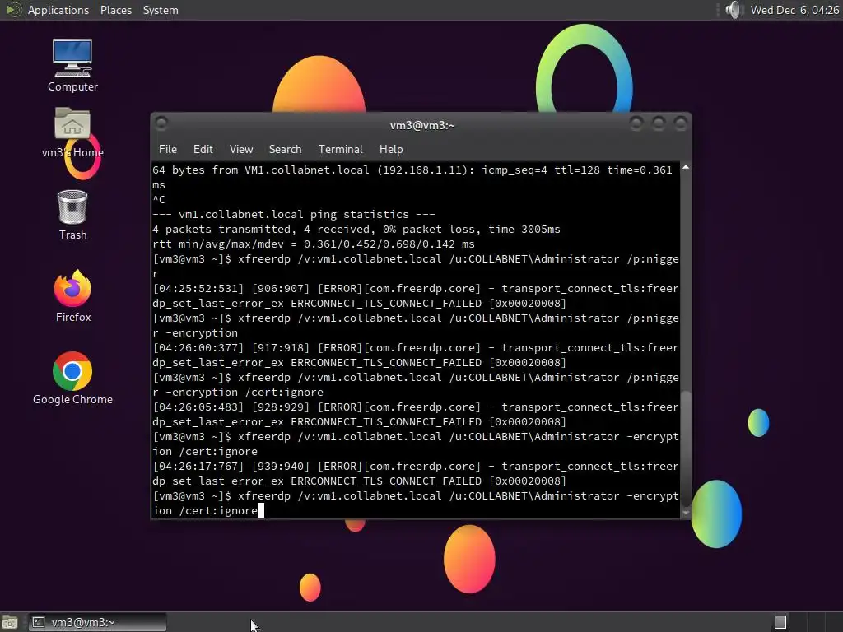Image resolution: width=843 pixels, height=632 pixels.
Task: Click the ^C line in terminal output
Action: (x=159, y=200)
